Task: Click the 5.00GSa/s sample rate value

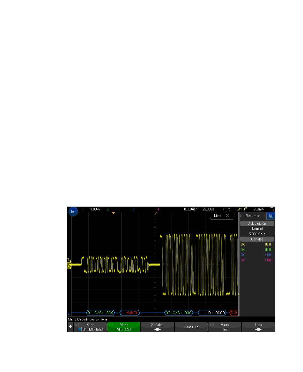Action: pyautogui.click(x=257, y=234)
